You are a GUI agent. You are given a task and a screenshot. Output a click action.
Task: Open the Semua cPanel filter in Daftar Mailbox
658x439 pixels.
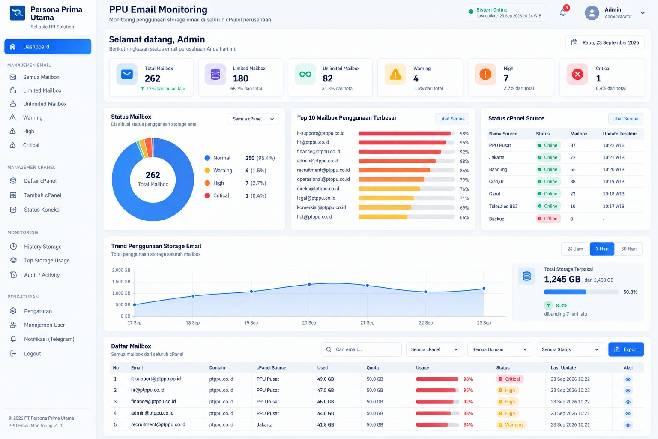click(434, 349)
